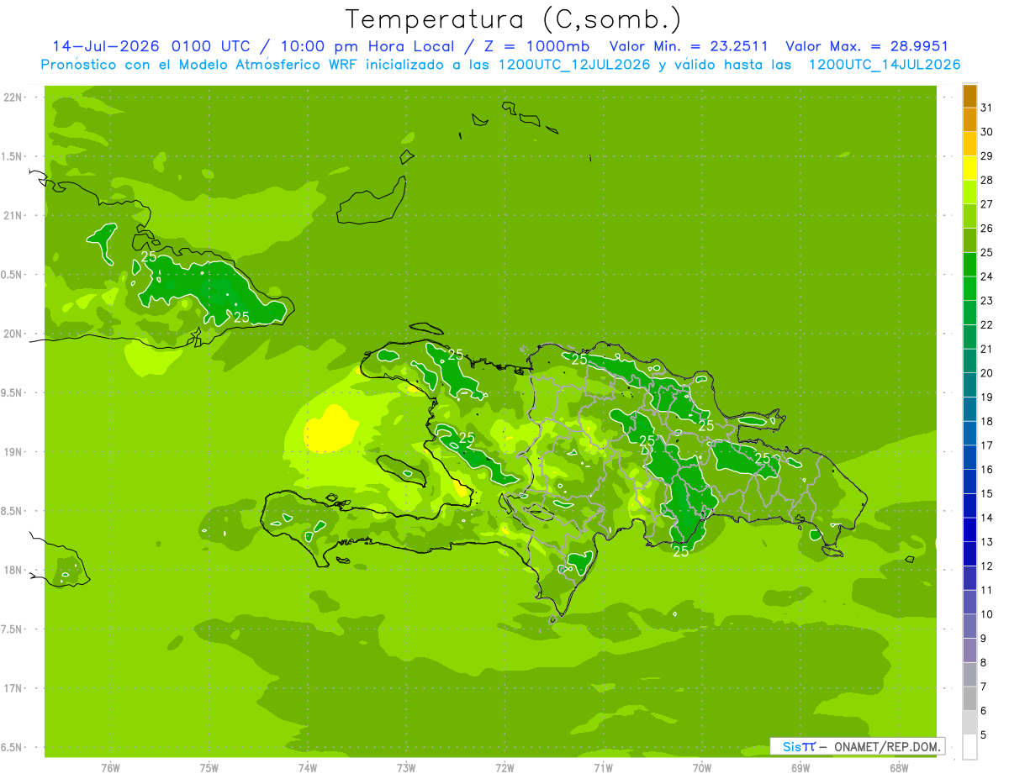Click the blue legend swatch between 16 and 17
1009x779 pixels.
click(969, 458)
